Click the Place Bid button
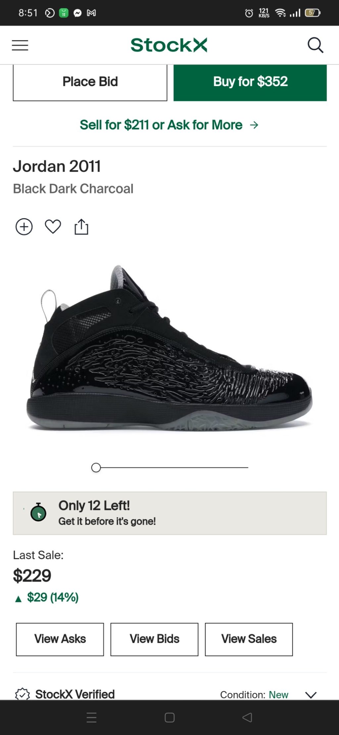The width and height of the screenshot is (339, 735). coord(90,82)
